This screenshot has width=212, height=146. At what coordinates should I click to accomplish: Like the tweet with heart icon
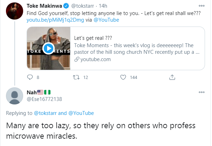123,77
